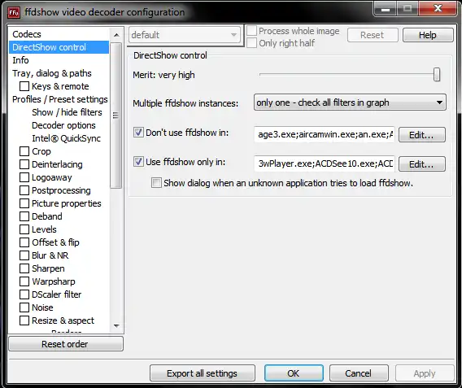Enable Resize & aspect checkbox
The width and height of the screenshot is (462, 388).
tap(24, 320)
